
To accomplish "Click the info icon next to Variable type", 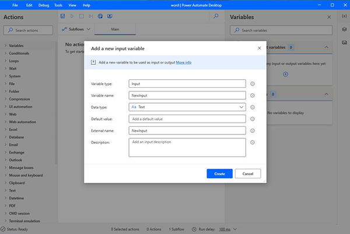I will 253,84.
